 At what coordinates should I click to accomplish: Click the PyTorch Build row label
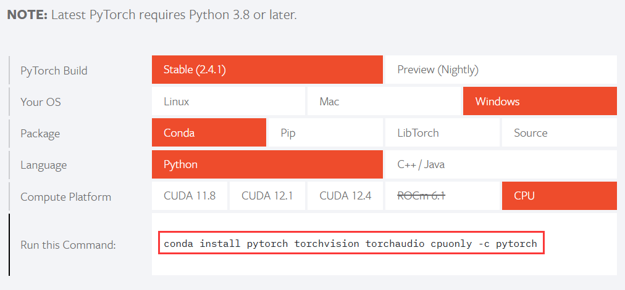(54, 70)
